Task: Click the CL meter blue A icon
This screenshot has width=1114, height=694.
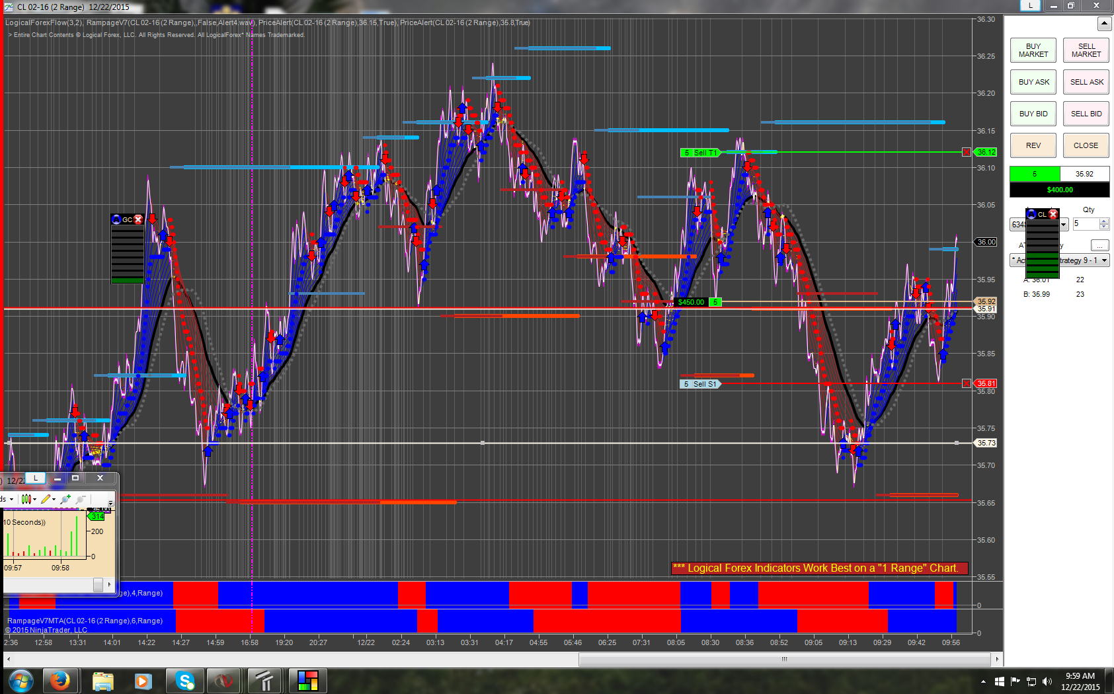Action: 1031,214
